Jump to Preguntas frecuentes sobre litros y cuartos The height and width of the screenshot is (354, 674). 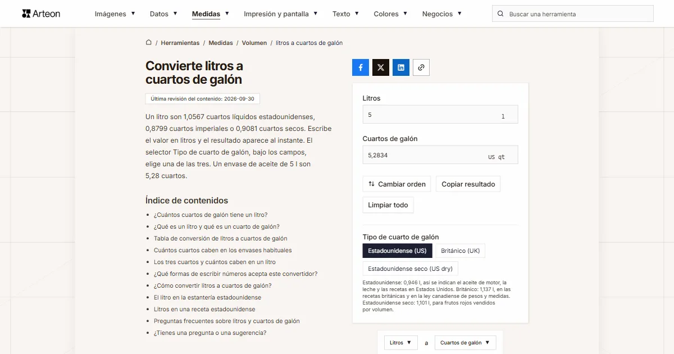227,321
